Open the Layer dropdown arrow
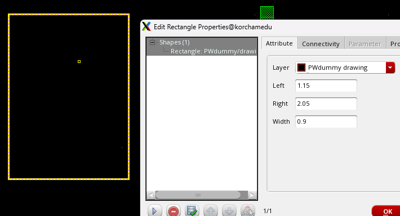The height and width of the screenshot is (216, 400). pyautogui.click(x=390, y=67)
